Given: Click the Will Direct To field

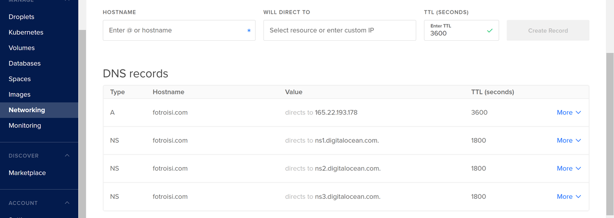Looking at the screenshot, I should click(340, 30).
